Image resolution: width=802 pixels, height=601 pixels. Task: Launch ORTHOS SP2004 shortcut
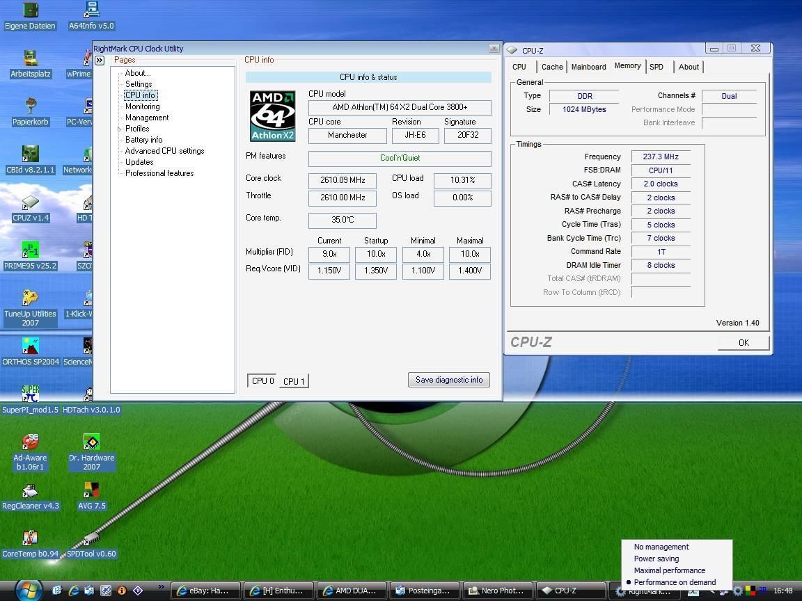[x=30, y=353]
